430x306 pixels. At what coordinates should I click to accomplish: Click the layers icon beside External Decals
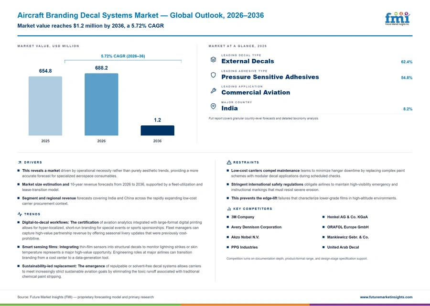pyautogui.click(x=213, y=60)
